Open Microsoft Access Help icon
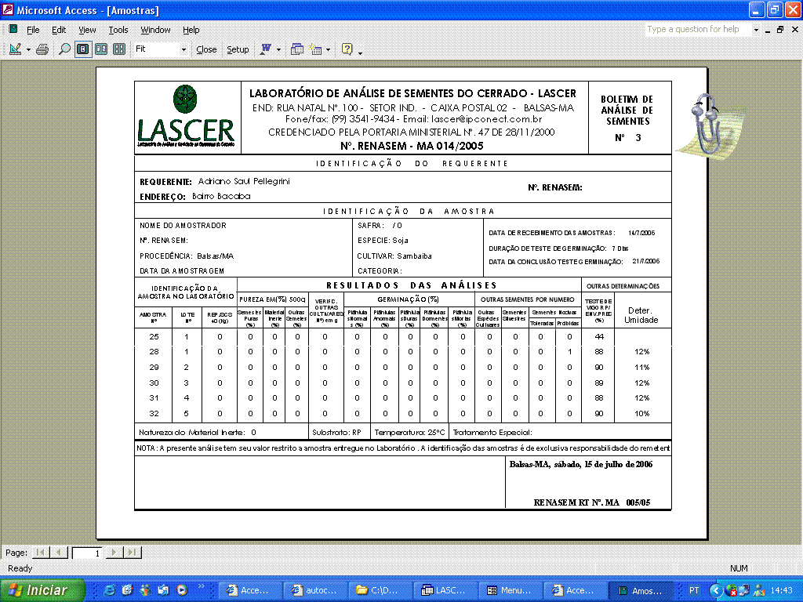 coord(347,49)
